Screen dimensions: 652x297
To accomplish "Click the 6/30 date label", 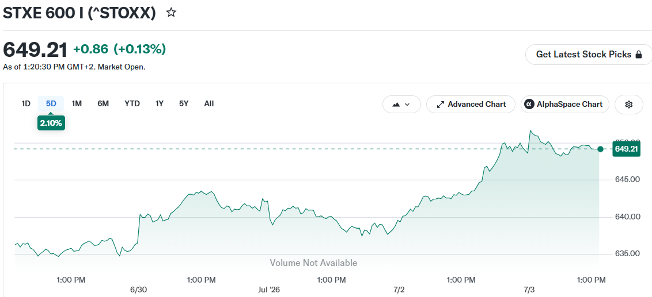I will [x=138, y=290].
